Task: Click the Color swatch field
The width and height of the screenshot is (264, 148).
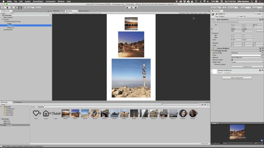Action: coord(246,55)
